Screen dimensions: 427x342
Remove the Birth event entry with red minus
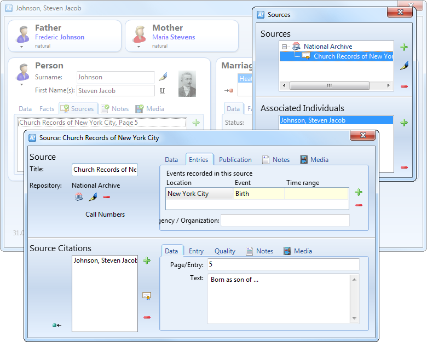(x=359, y=205)
